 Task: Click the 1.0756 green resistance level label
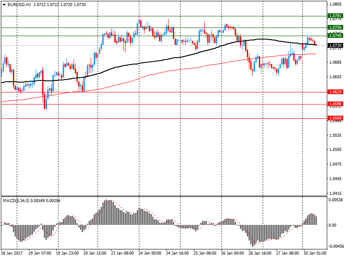pos(335,28)
